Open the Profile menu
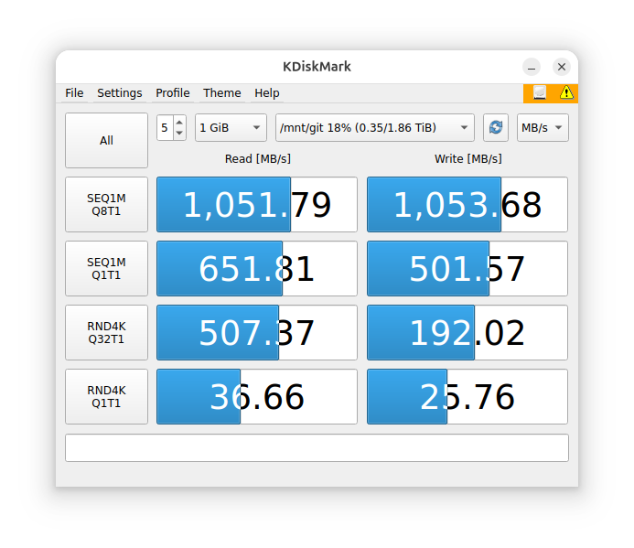Image resolution: width=634 pixels, height=548 pixels. [x=173, y=93]
